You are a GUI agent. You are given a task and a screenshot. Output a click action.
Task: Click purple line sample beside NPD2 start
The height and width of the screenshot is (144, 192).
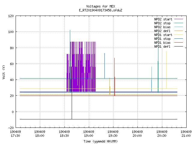(179, 19)
